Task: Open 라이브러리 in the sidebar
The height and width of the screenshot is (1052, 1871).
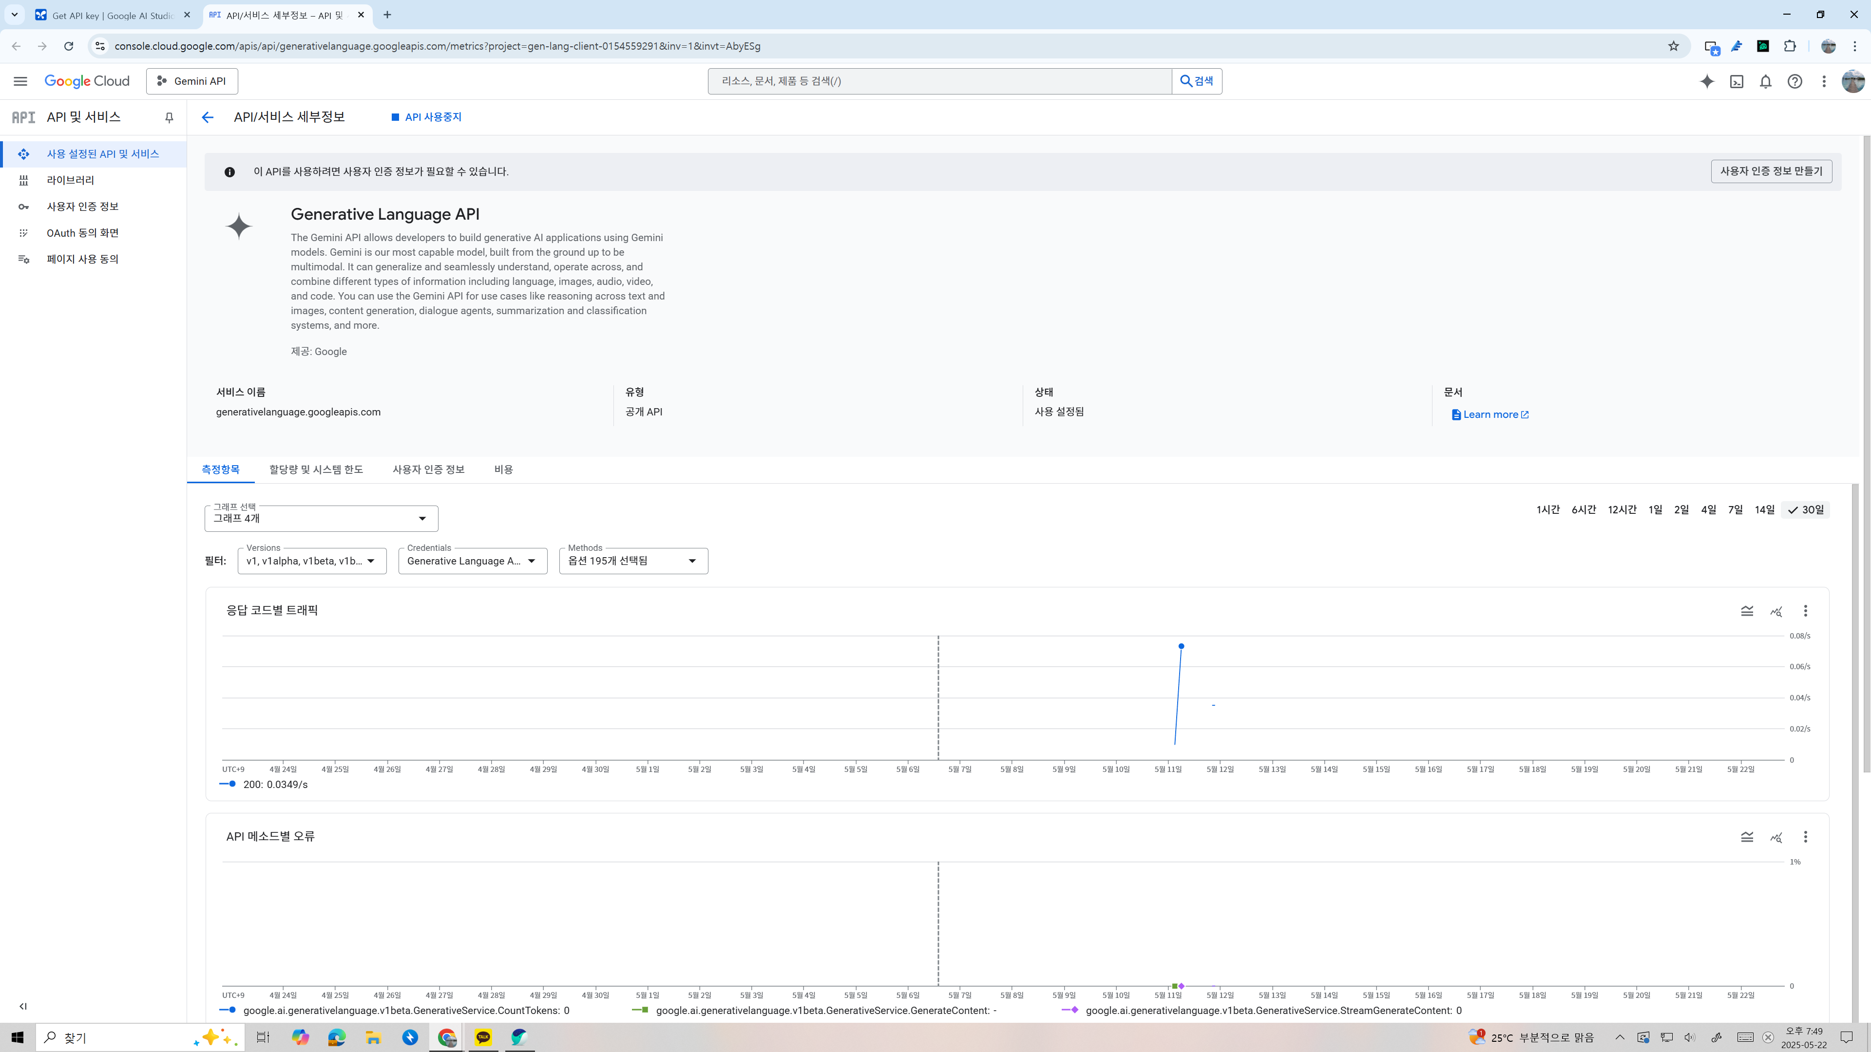Action: pos(93,180)
